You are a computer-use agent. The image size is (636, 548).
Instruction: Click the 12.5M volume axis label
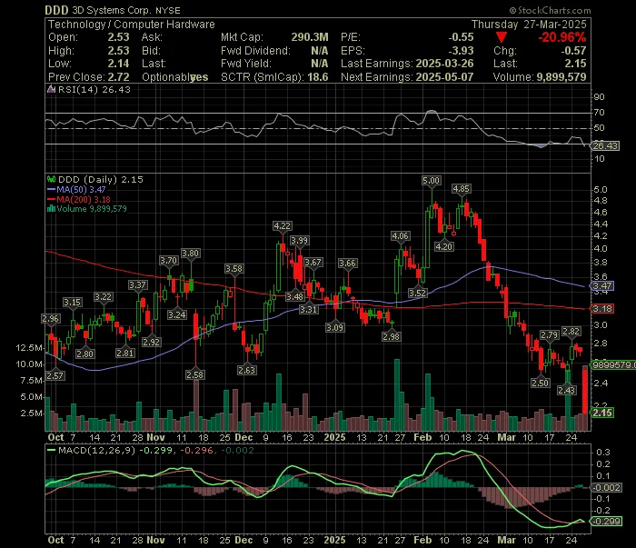(29, 348)
